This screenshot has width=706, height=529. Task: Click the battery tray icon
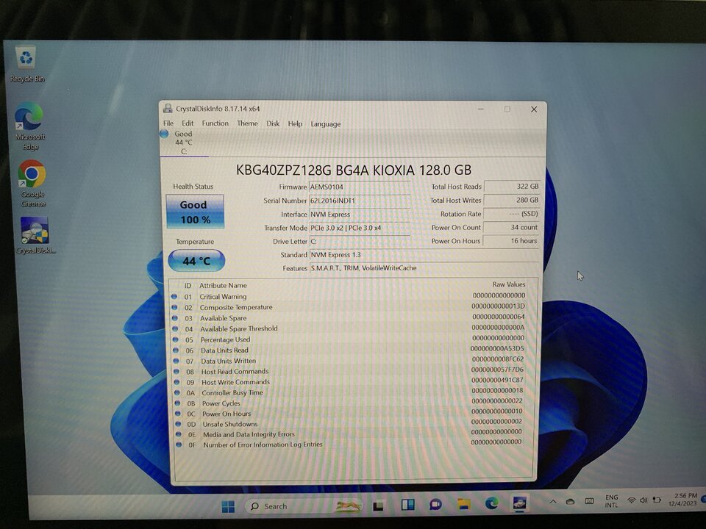tap(657, 500)
